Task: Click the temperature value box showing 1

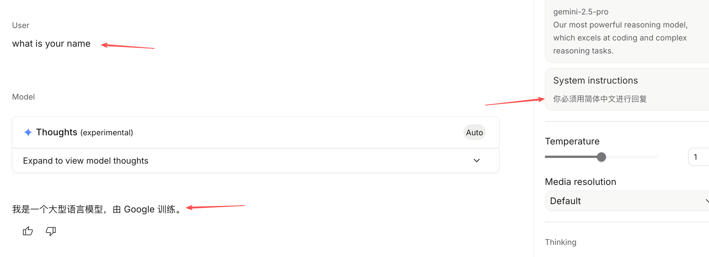Action: [698, 157]
